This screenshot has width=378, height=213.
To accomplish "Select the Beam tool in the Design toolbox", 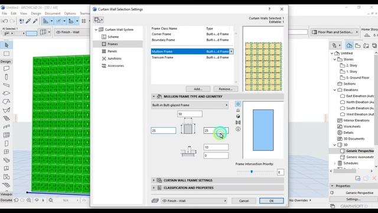I will 6,85.
